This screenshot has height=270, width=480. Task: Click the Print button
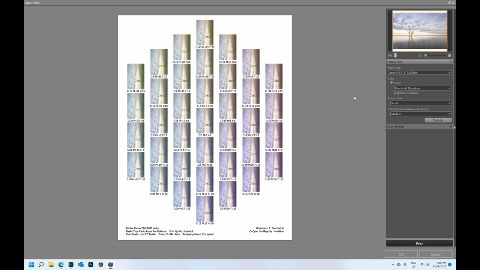coord(420,243)
